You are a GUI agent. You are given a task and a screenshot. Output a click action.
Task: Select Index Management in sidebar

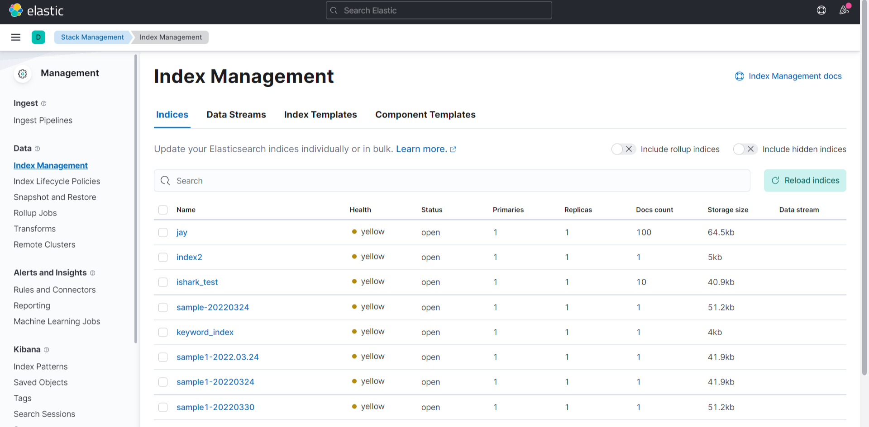tap(51, 165)
